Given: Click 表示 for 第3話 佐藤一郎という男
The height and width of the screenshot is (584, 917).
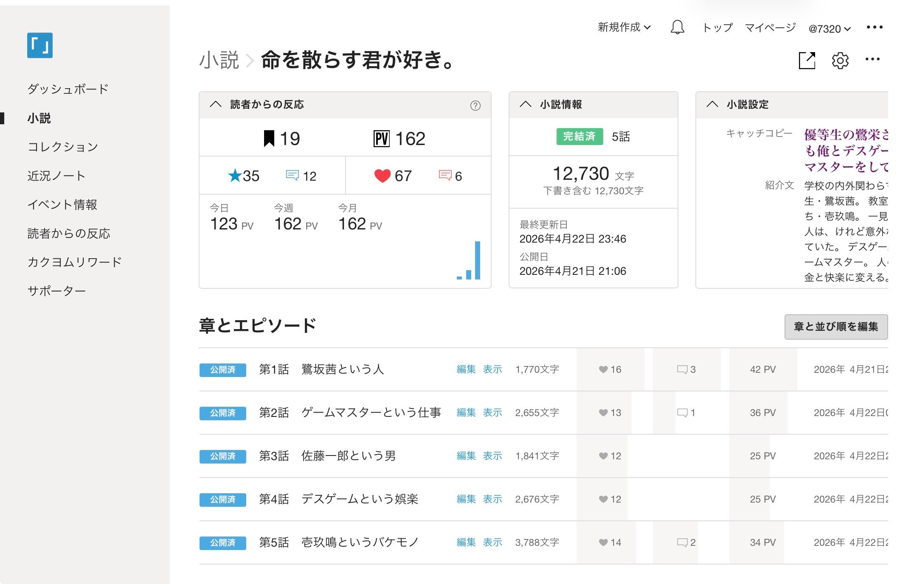Looking at the screenshot, I should point(492,456).
